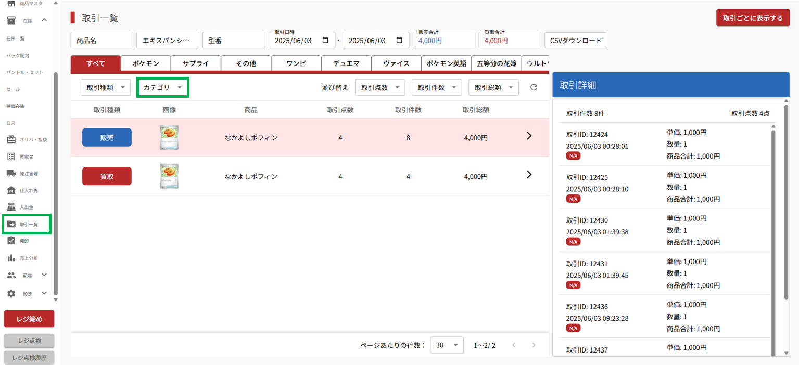Open ロス in sidebar

tap(11, 123)
